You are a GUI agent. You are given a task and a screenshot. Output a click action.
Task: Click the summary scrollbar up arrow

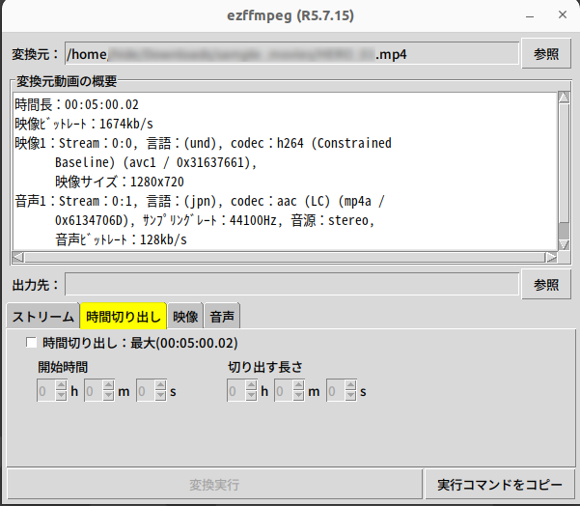(x=564, y=97)
